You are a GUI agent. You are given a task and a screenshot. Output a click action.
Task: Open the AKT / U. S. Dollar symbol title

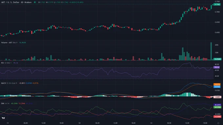16,2
